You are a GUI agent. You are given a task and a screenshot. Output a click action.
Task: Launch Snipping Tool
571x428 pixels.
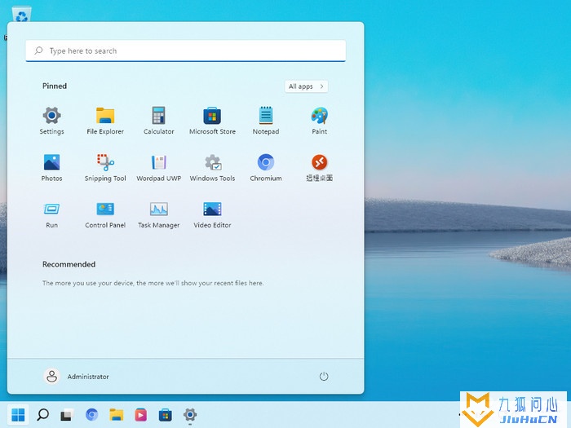click(x=105, y=168)
